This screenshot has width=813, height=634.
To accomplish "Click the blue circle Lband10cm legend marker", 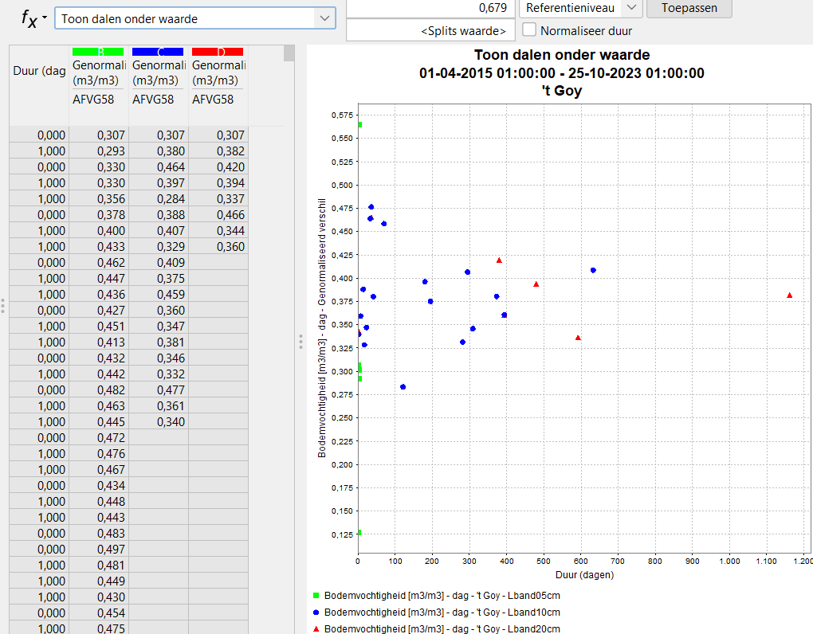I will pos(316,612).
